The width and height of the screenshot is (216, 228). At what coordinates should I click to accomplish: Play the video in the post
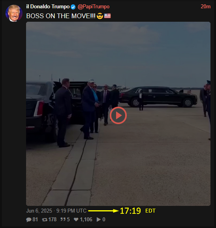pos(118,115)
